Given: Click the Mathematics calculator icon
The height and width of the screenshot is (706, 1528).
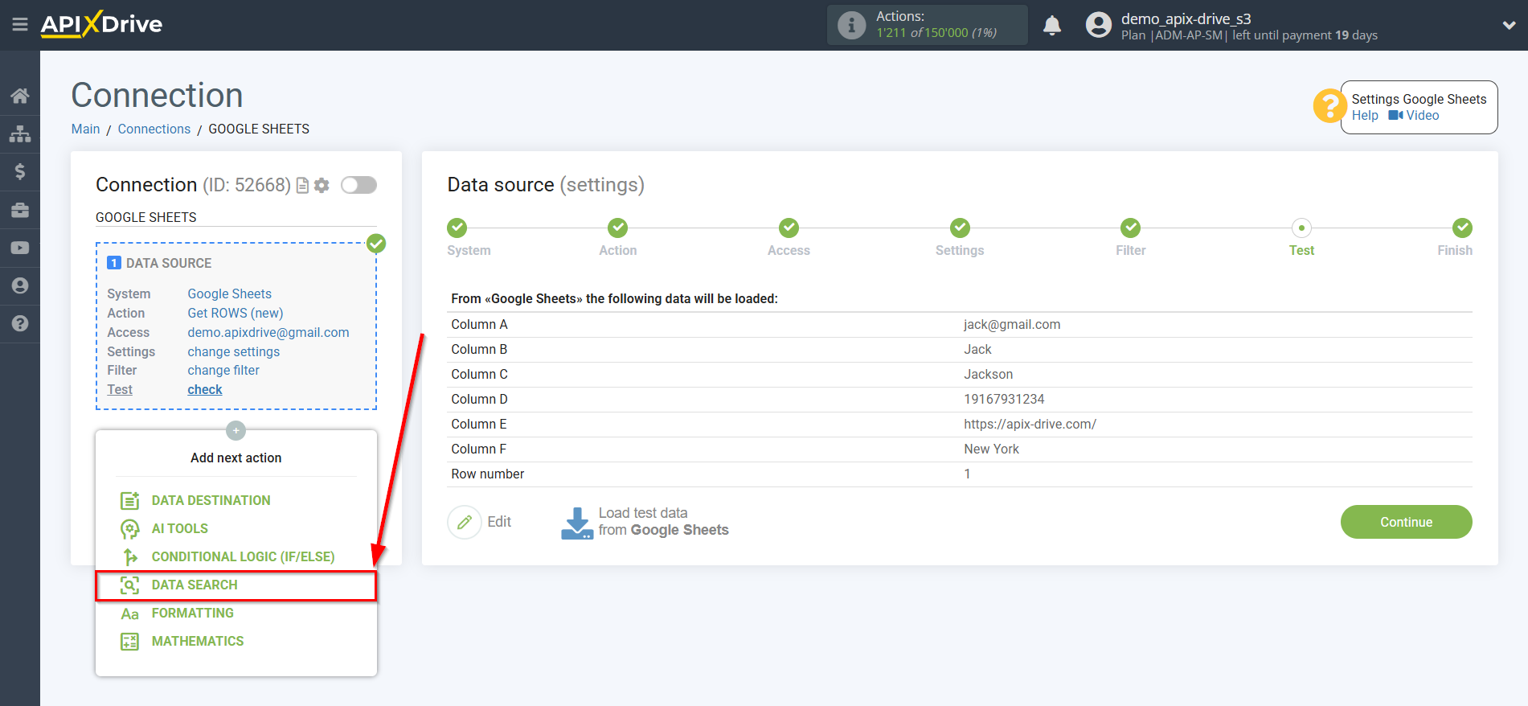Looking at the screenshot, I should click(130, 642).
